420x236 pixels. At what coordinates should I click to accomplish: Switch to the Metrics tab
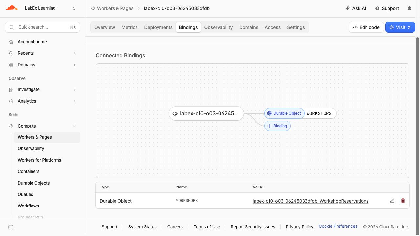pos(130,27)
